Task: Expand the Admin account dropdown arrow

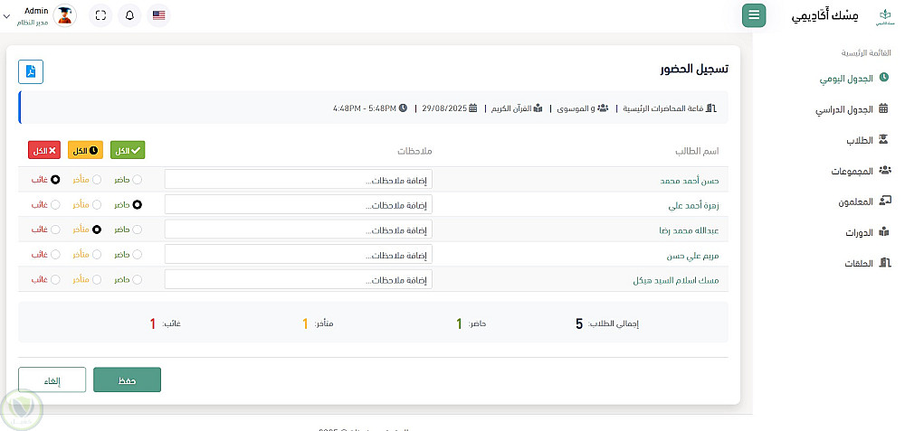Action: tap(6, 16)
